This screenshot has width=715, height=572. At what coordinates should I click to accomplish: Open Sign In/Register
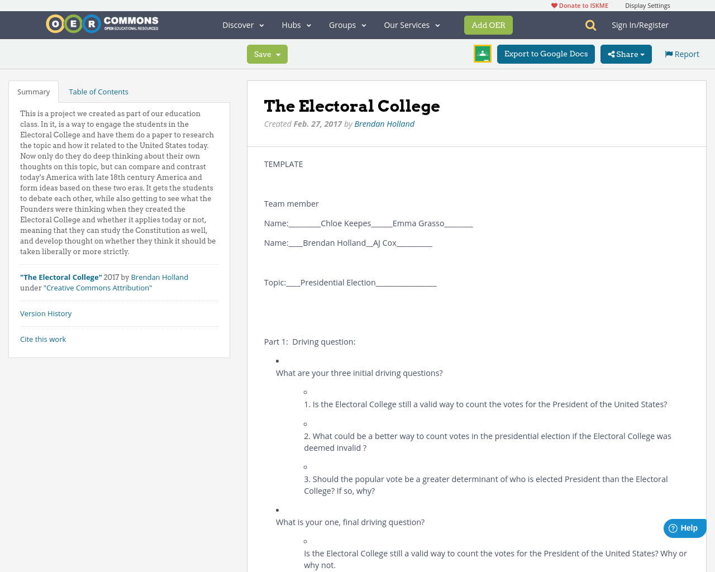tap(640, 24)
